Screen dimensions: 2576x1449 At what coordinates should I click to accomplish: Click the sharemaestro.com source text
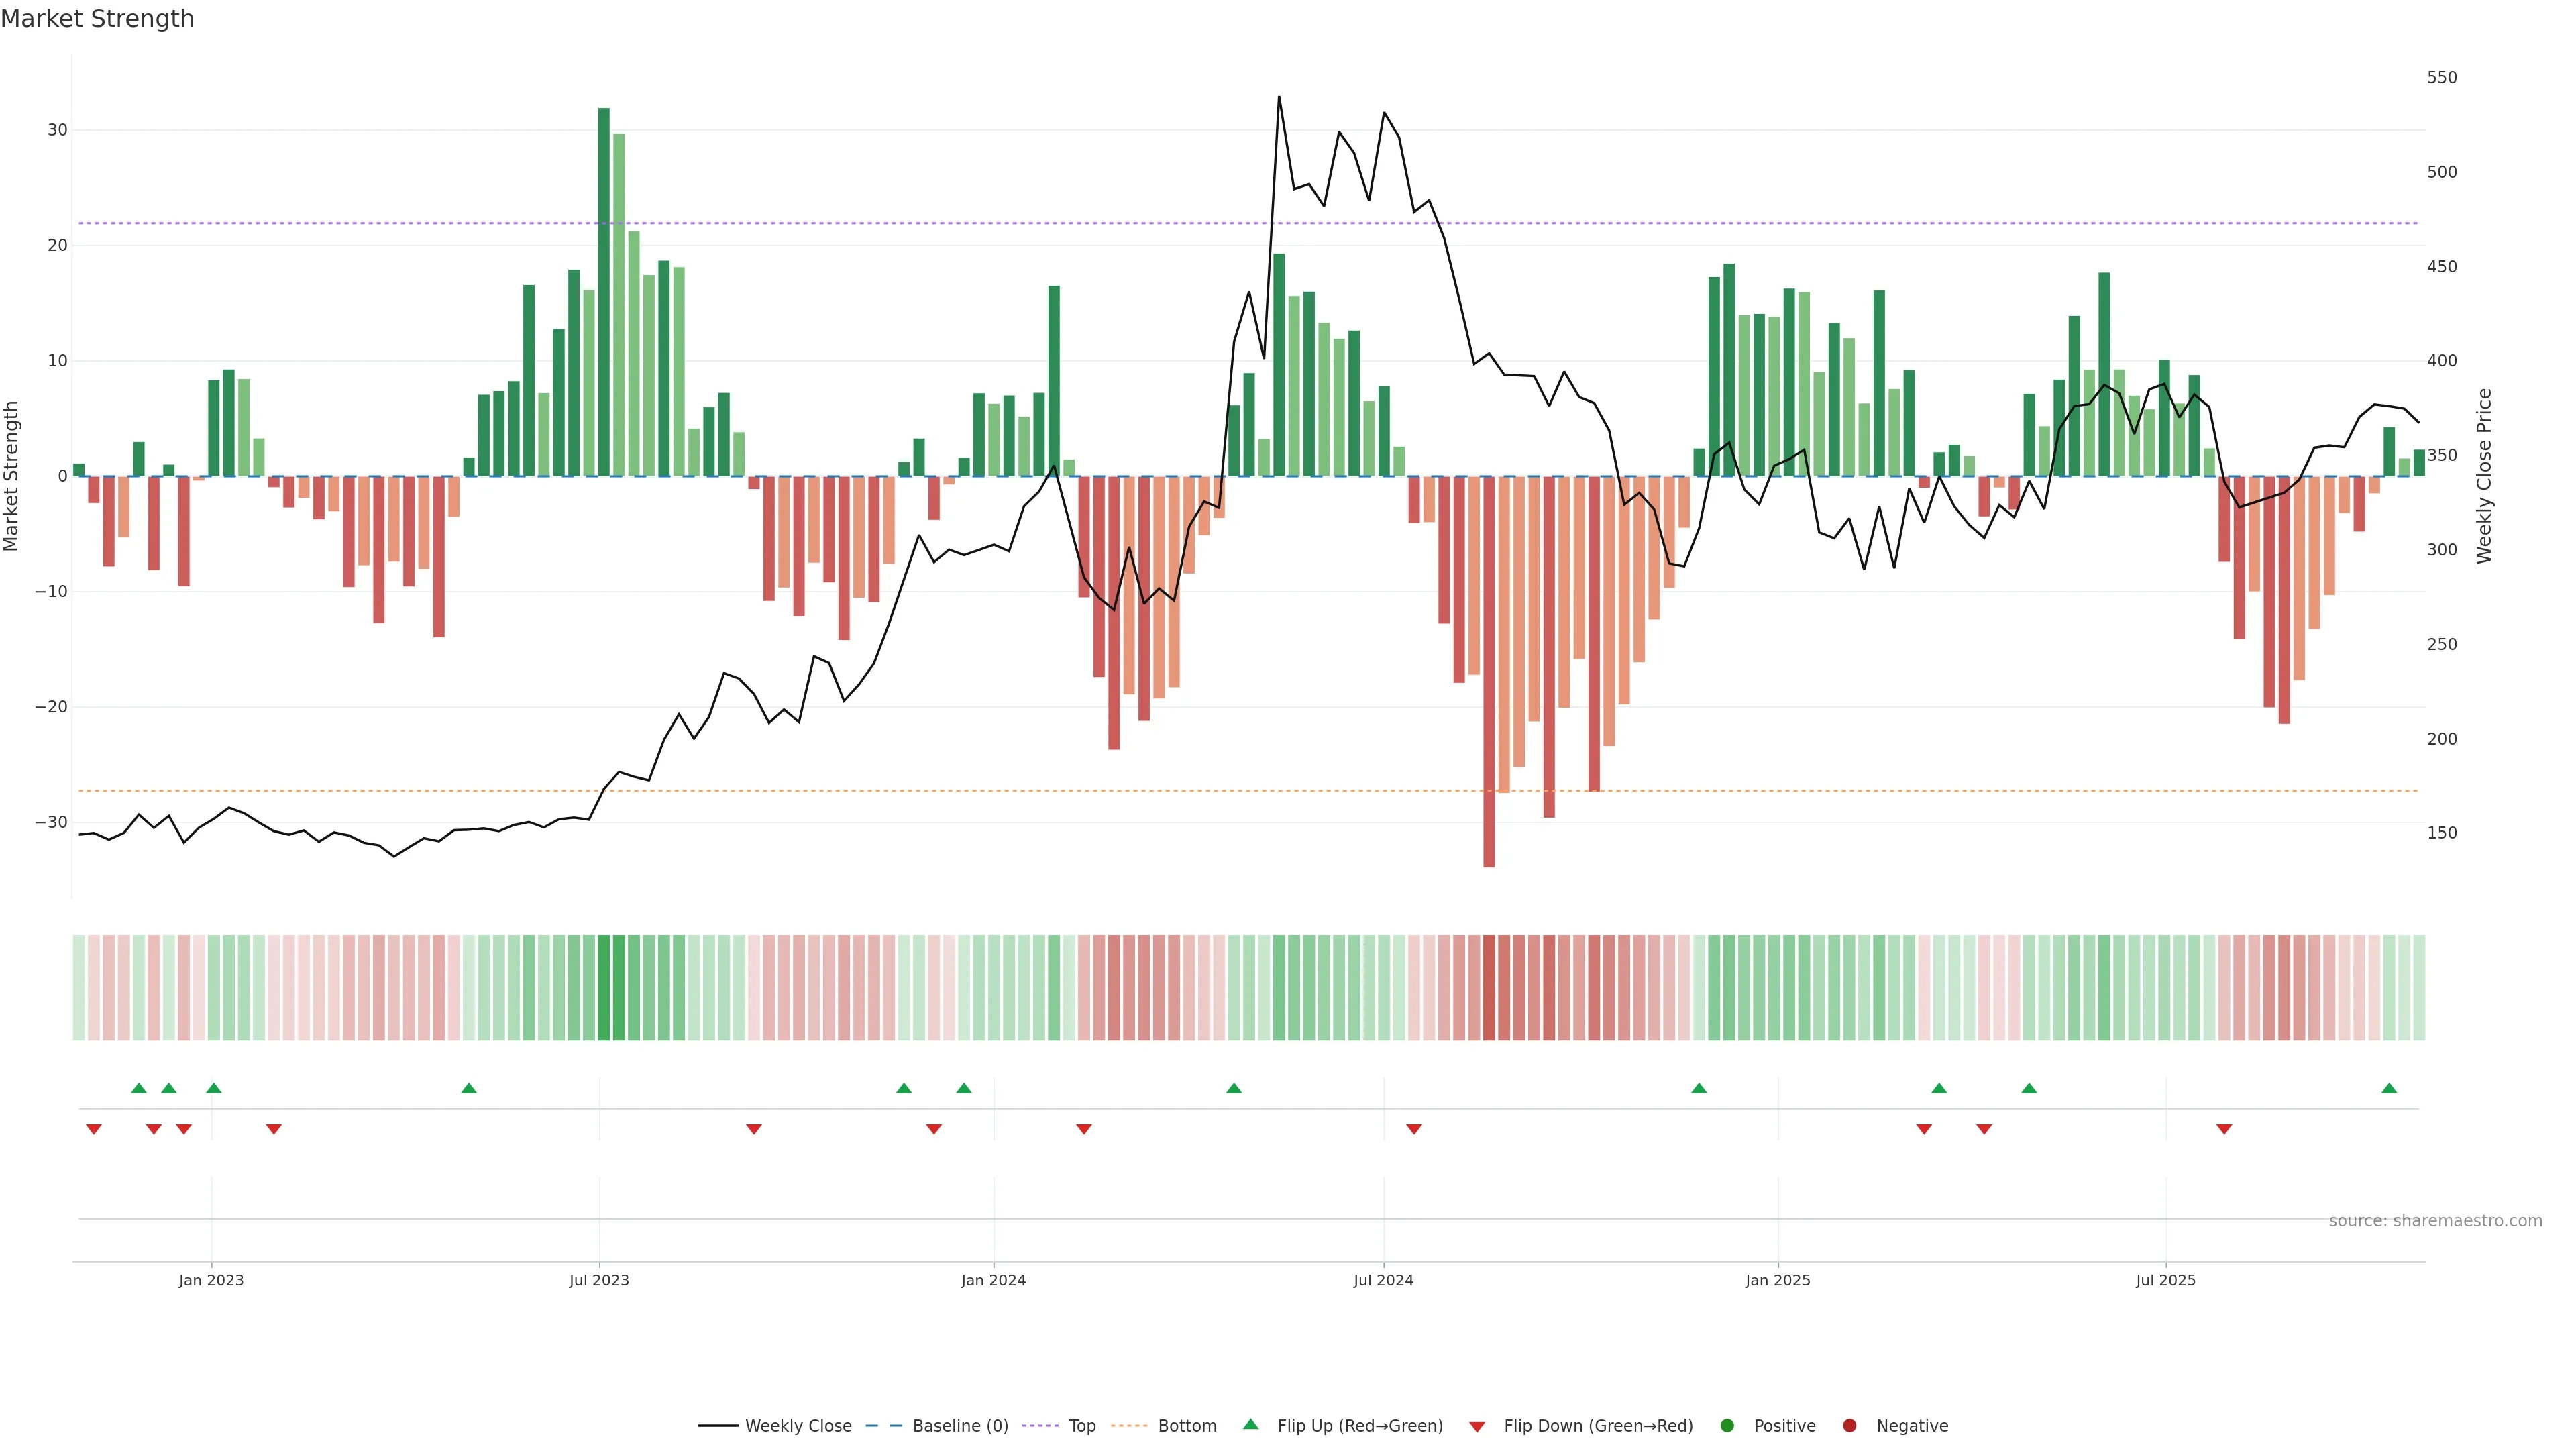coord(2435,1221)
